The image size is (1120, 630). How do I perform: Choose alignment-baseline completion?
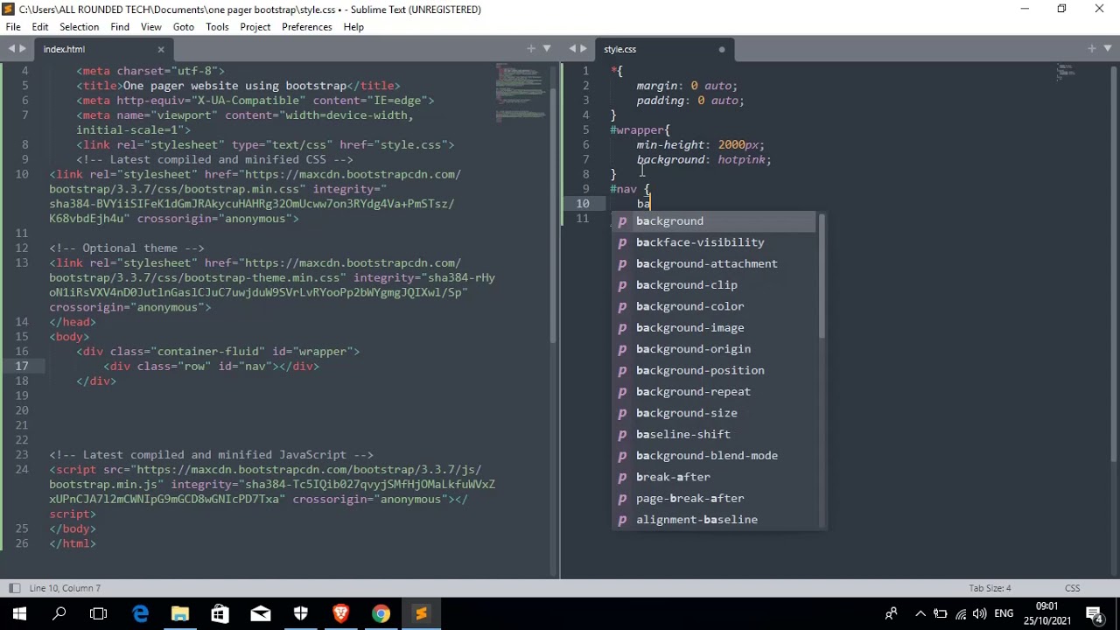[714, 520]
